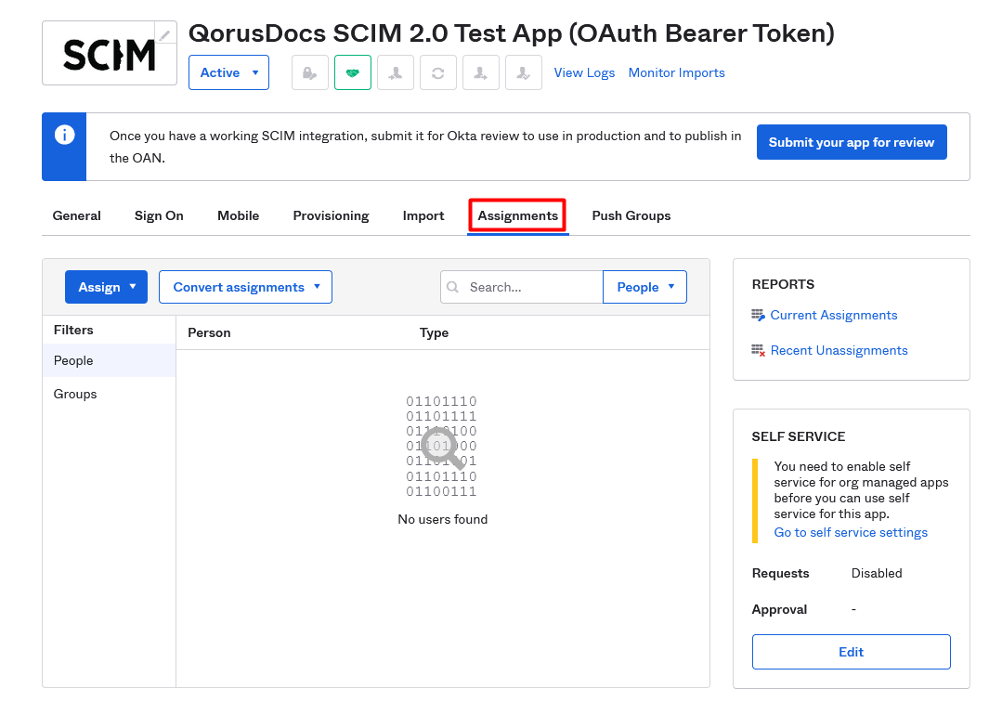The image size is (989, 702).
Task: Click the Recent Unassignments report icon
Action: (758, 351)
